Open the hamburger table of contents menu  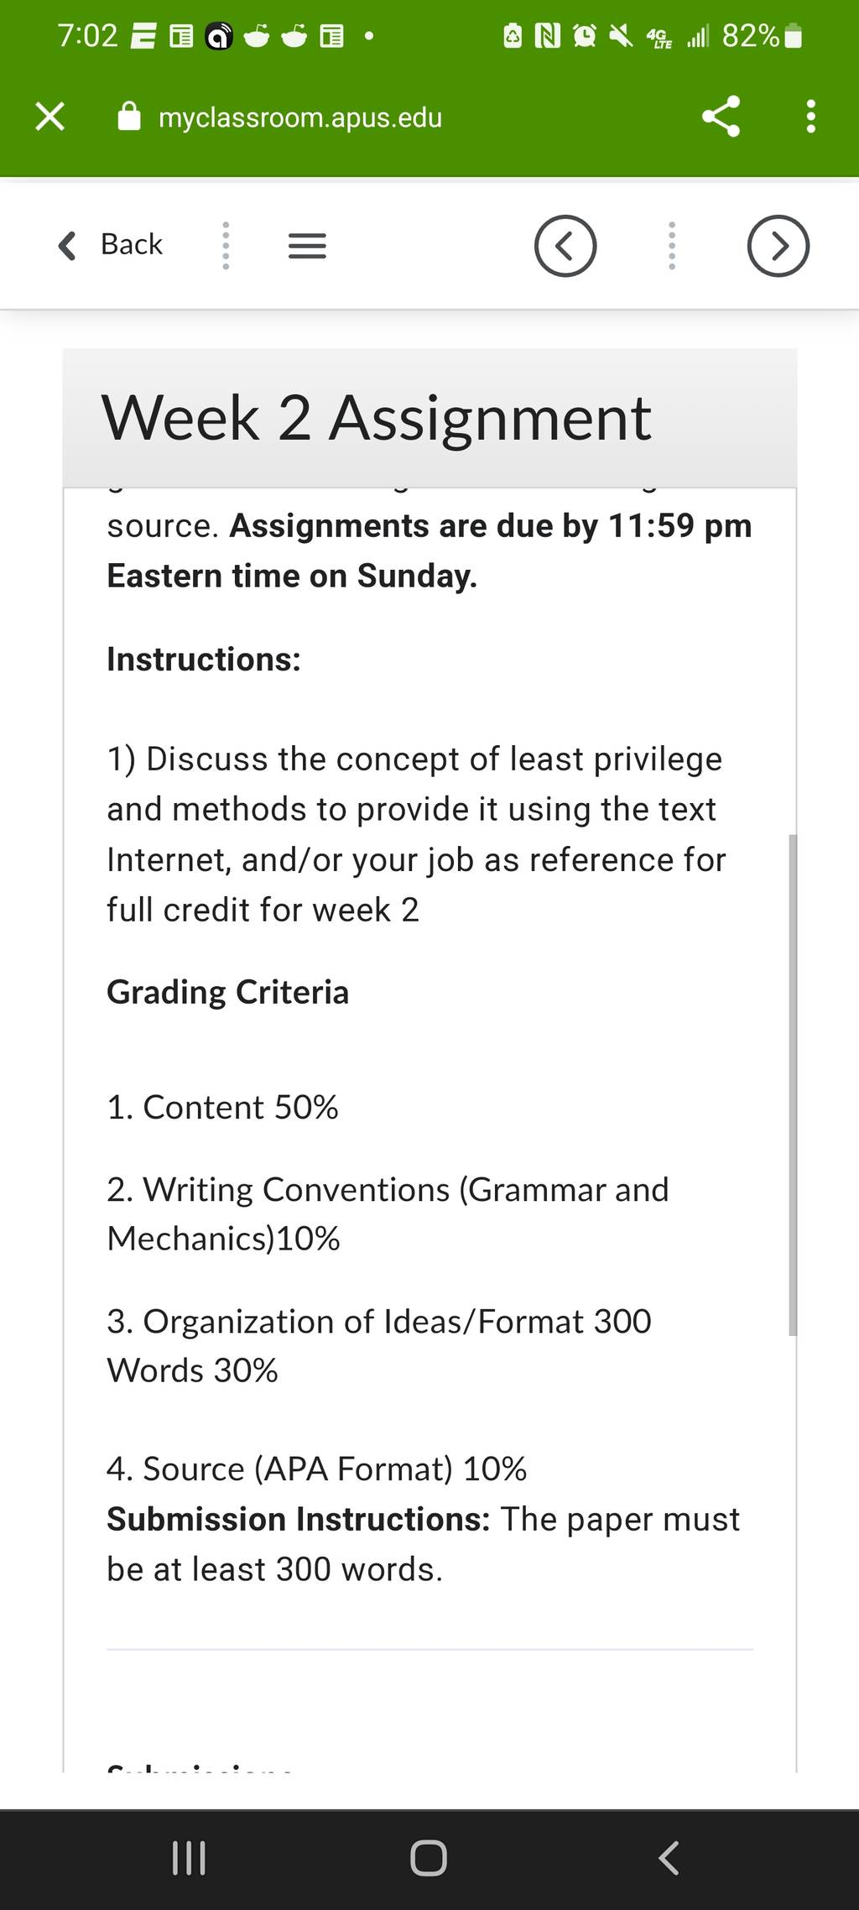pos(307,246)
